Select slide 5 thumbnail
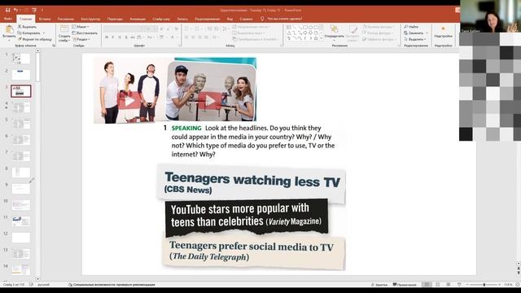 pos(21,124)
